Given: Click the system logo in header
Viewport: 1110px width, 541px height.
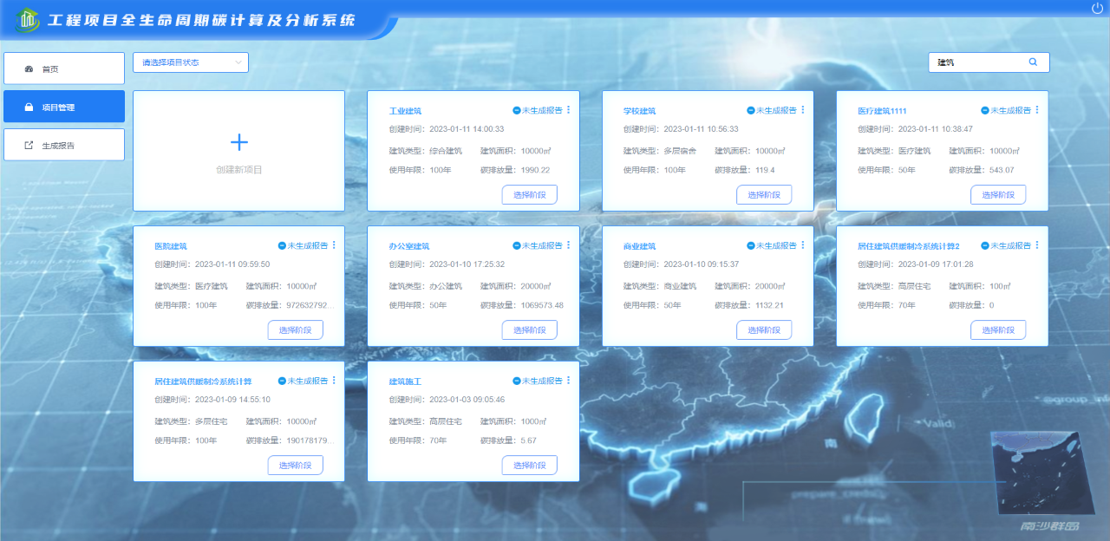Looking at the screenshot, I should pos(30,19).
